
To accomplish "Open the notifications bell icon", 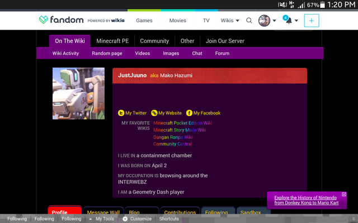I will click(289, 21).
